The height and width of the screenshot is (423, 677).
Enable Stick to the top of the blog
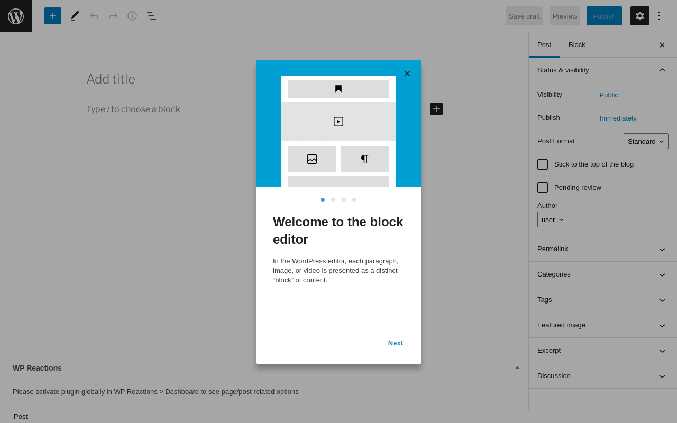pos(543,164)
